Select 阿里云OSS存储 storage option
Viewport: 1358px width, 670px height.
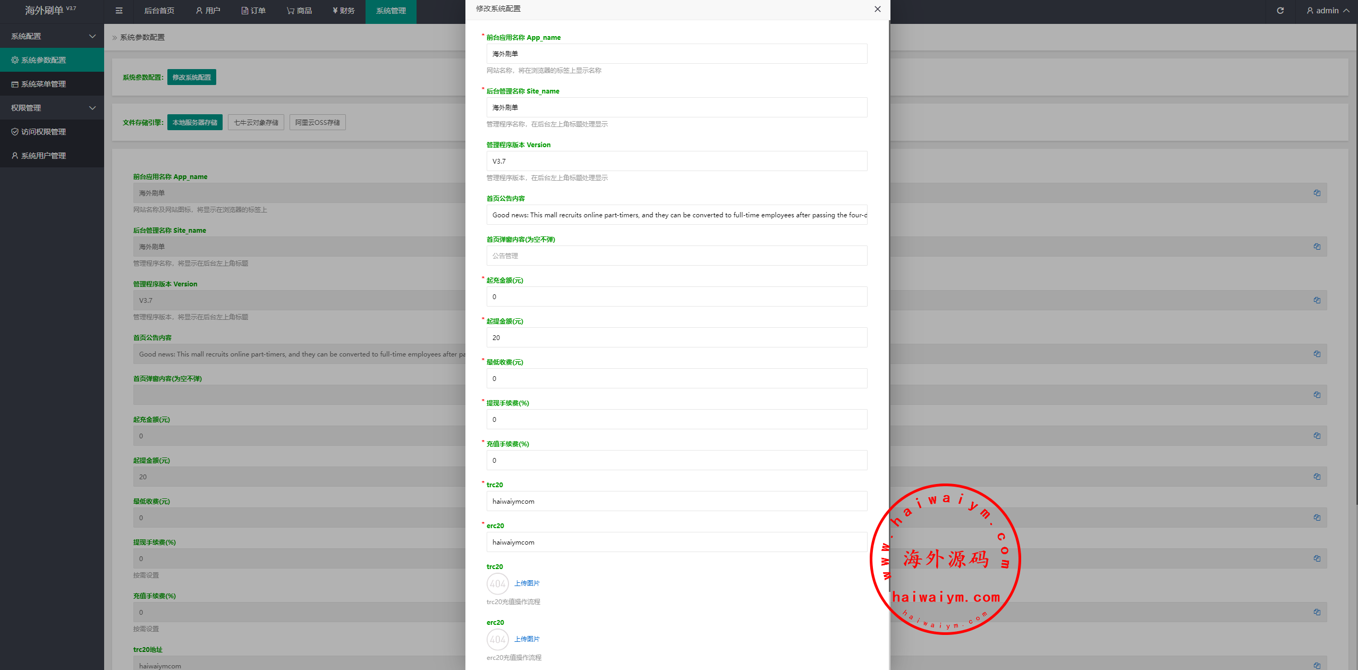tap(317, 122)
